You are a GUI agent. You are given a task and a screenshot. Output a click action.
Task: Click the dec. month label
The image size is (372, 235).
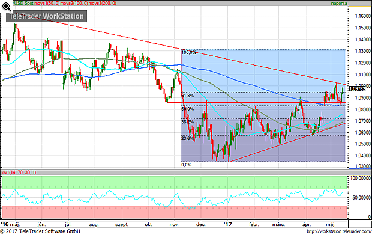coord(201,224)
